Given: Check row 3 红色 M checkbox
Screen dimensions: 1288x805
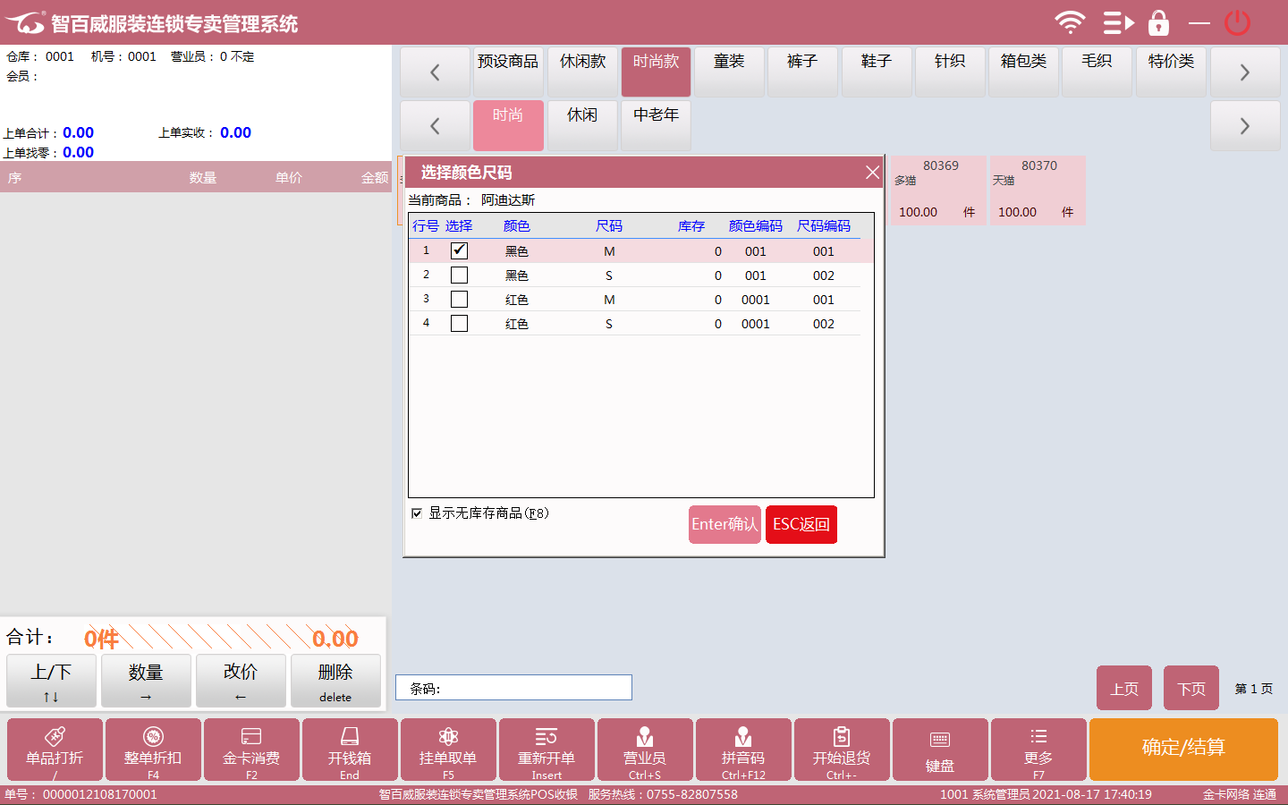Looking at the screenshot, I should tap(459, 299).
